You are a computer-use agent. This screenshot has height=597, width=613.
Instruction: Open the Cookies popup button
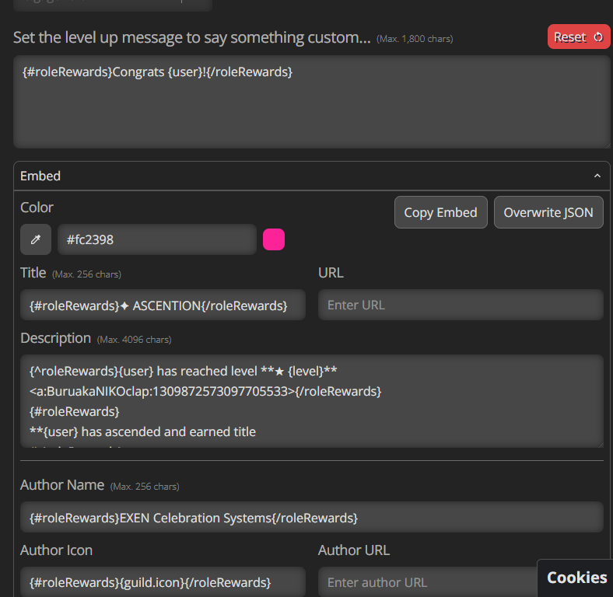[x=576, y=578]
